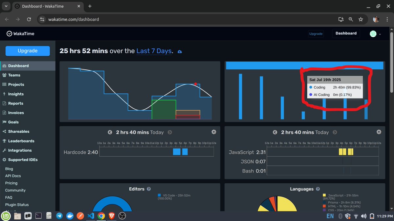Go to previous day on Projects timeline
Image resolution: width=394 pixels, height=221 pixels.
coord(110,132)
